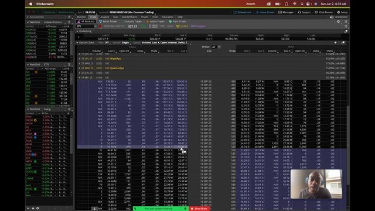This screenshot has height=211, width=375.
Task: Open Schwab.com link
Action: pyautogui.click(x=242, y=12)
